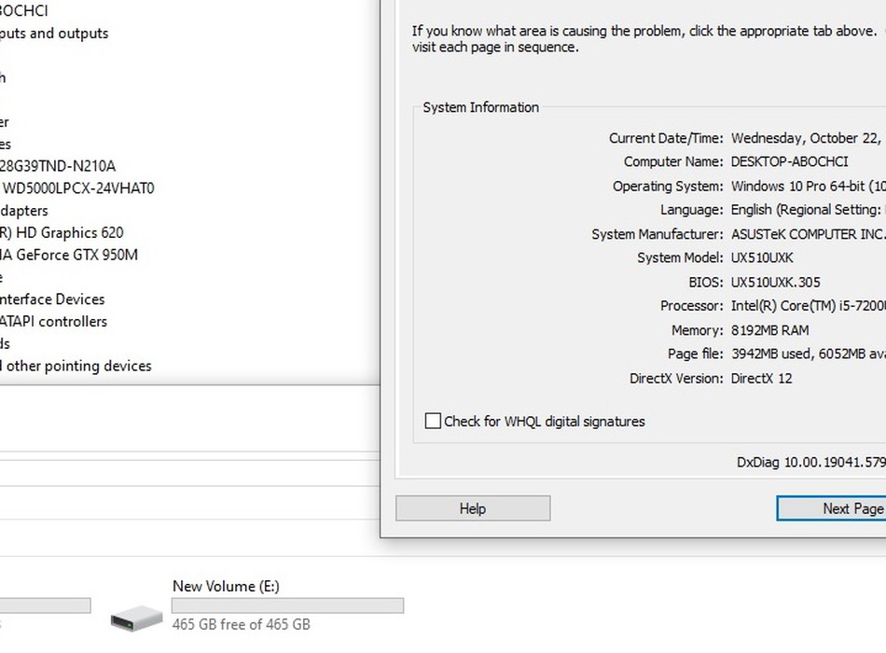Expand the Human Interface Devices category
Viewport: 886px width, 653px height.
click(52, 299)
